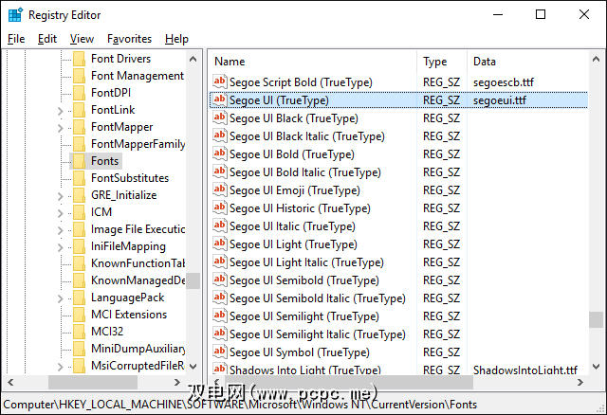
Task: Select the KnownFunctionTable key
Action: click(x=138, y=263)
